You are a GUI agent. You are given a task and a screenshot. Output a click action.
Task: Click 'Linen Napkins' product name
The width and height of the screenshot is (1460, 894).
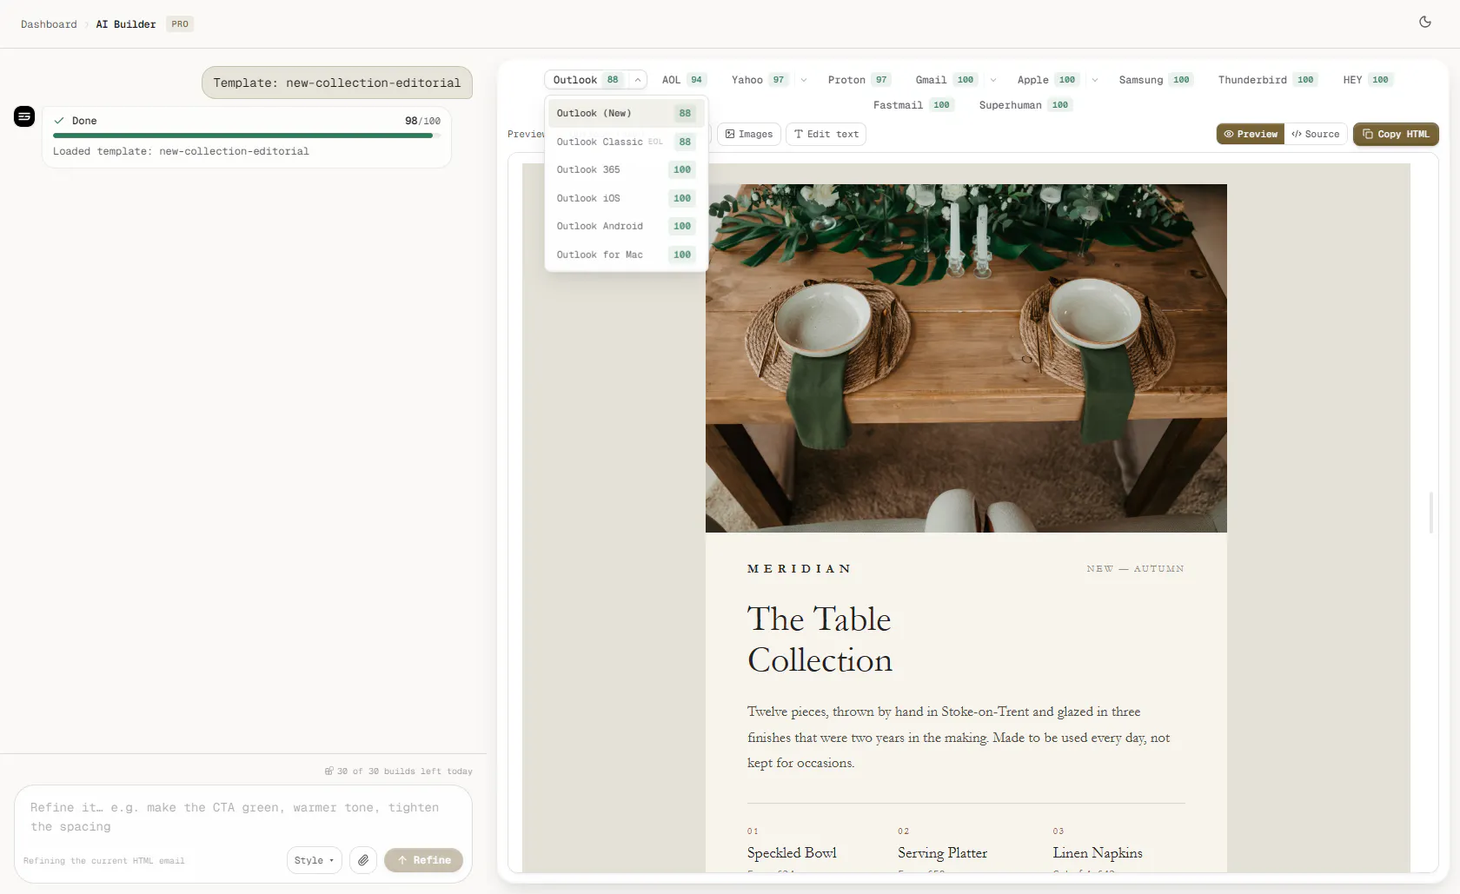click(x=1098, y=853)
